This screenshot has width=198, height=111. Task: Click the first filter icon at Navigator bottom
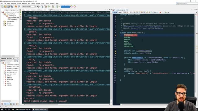pos(2,104)
